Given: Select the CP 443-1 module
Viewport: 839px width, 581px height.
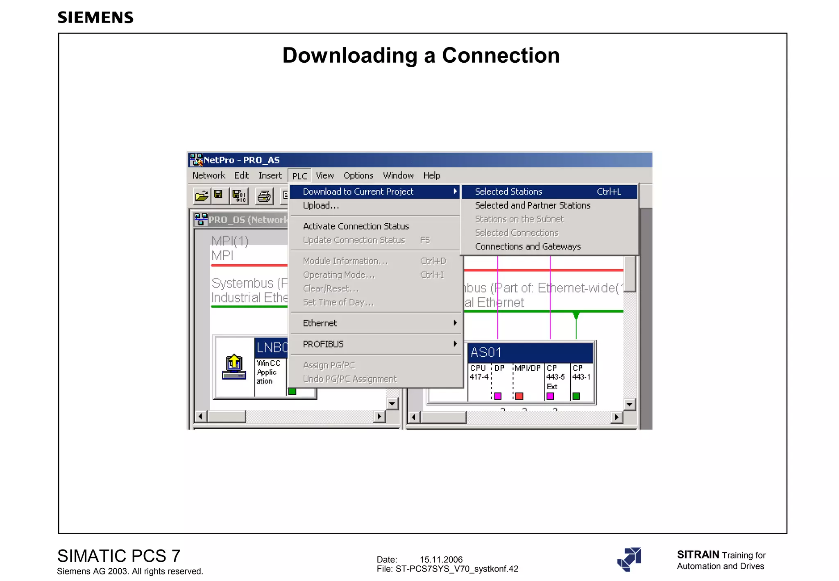Looking at the screenshot, I should tap(581, 381).
